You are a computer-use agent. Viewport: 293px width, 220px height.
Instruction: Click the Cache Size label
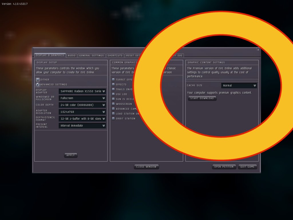(x=195, y=85)
